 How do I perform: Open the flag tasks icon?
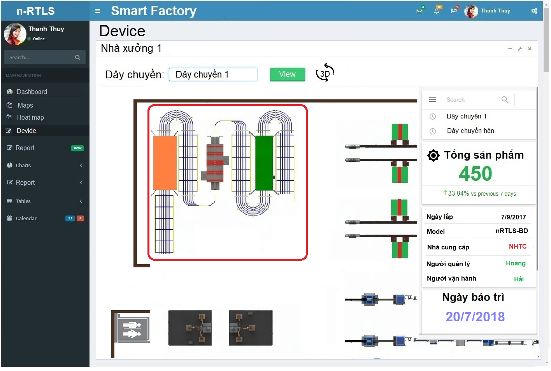click(x=454, y=11)
